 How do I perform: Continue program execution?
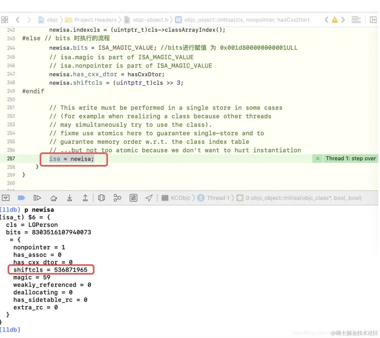point(37,198)
